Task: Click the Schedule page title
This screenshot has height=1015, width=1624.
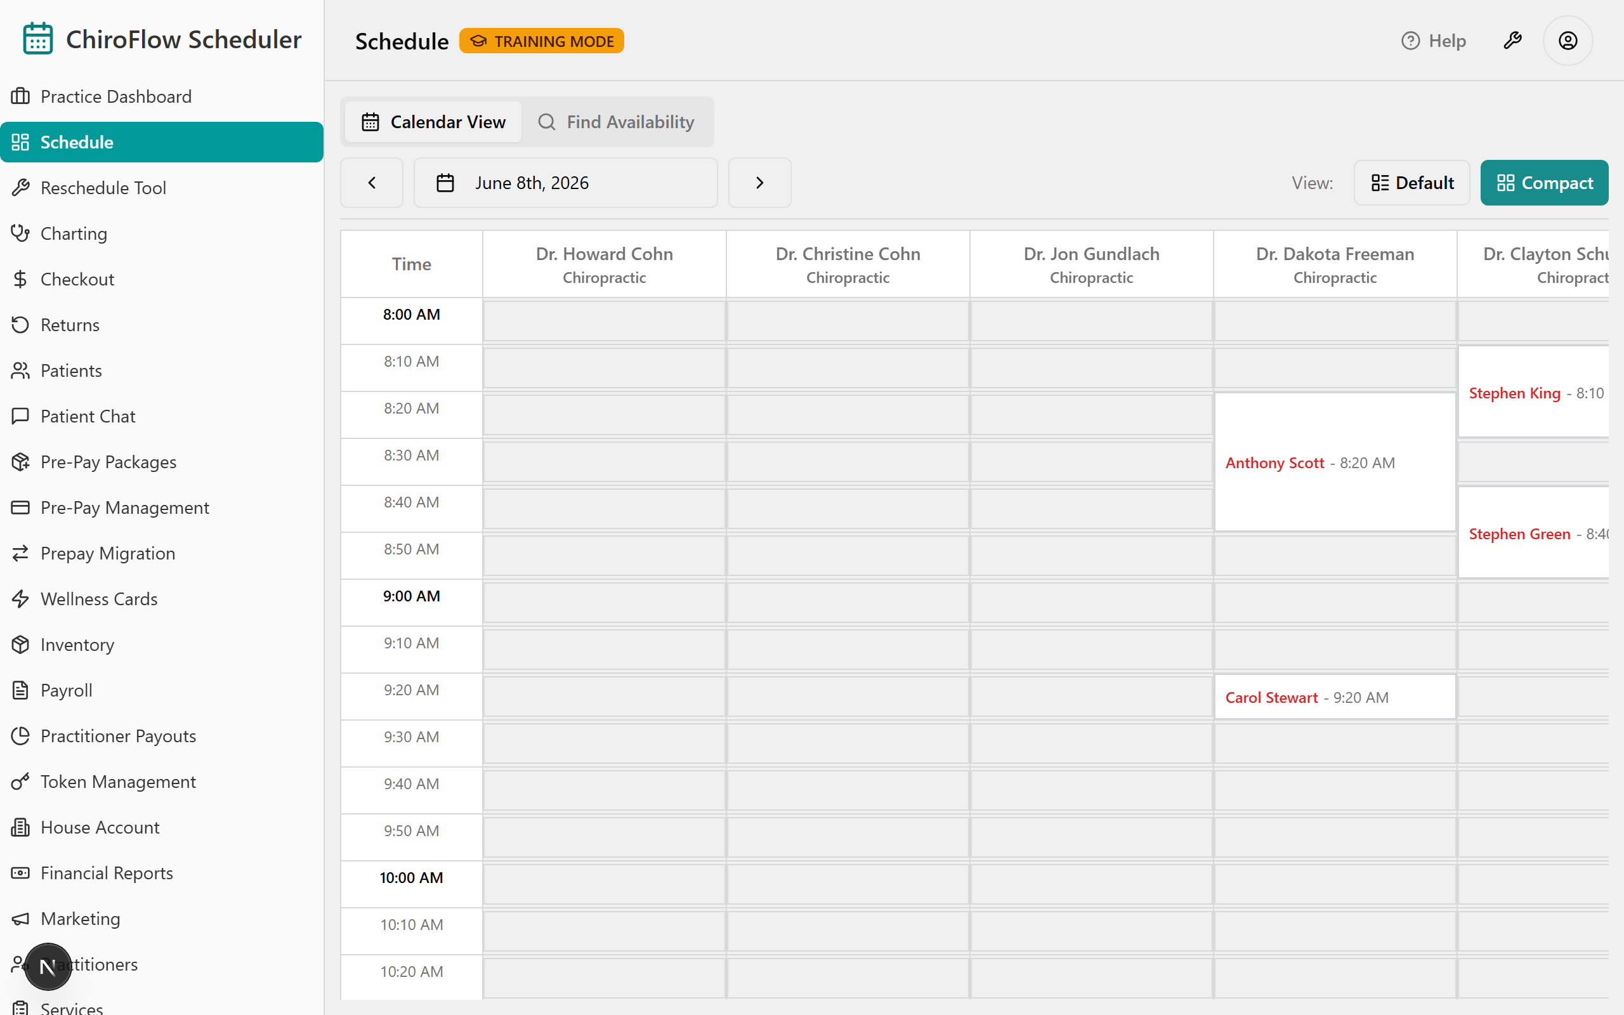Action: [402, 42]
